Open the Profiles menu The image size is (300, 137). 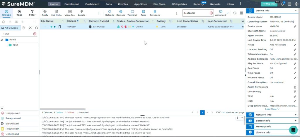click(x=123, y=4)
